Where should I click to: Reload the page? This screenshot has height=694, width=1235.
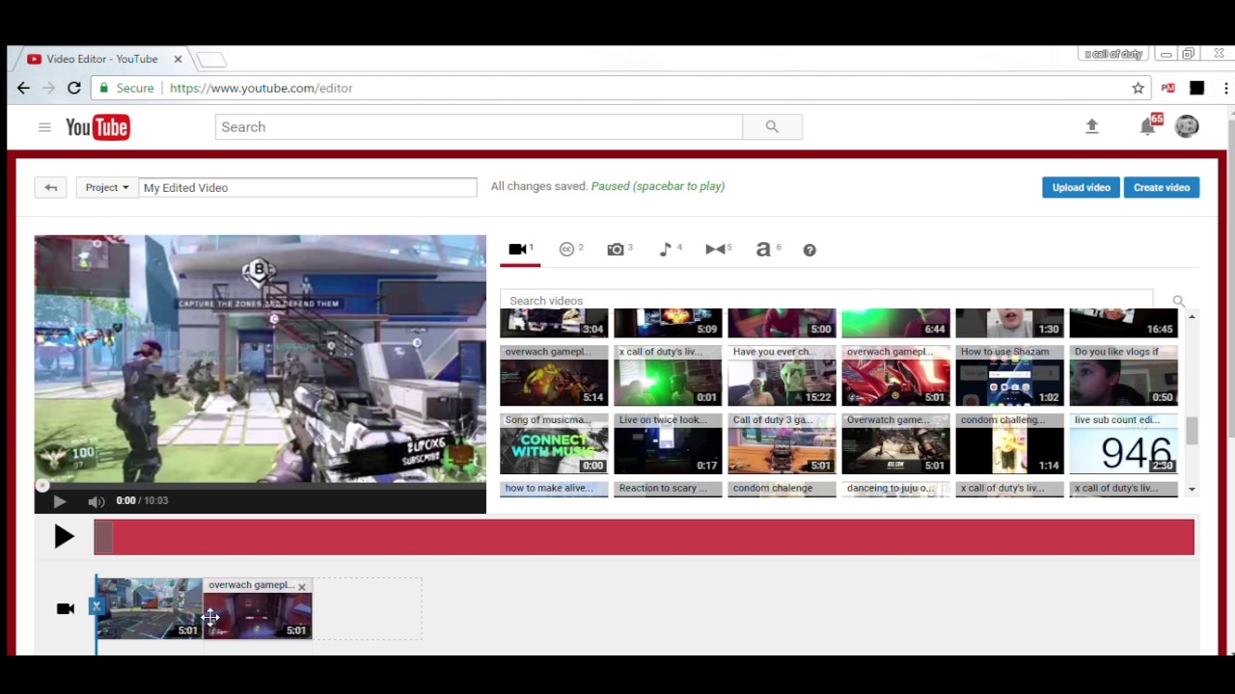click(73, 88)
